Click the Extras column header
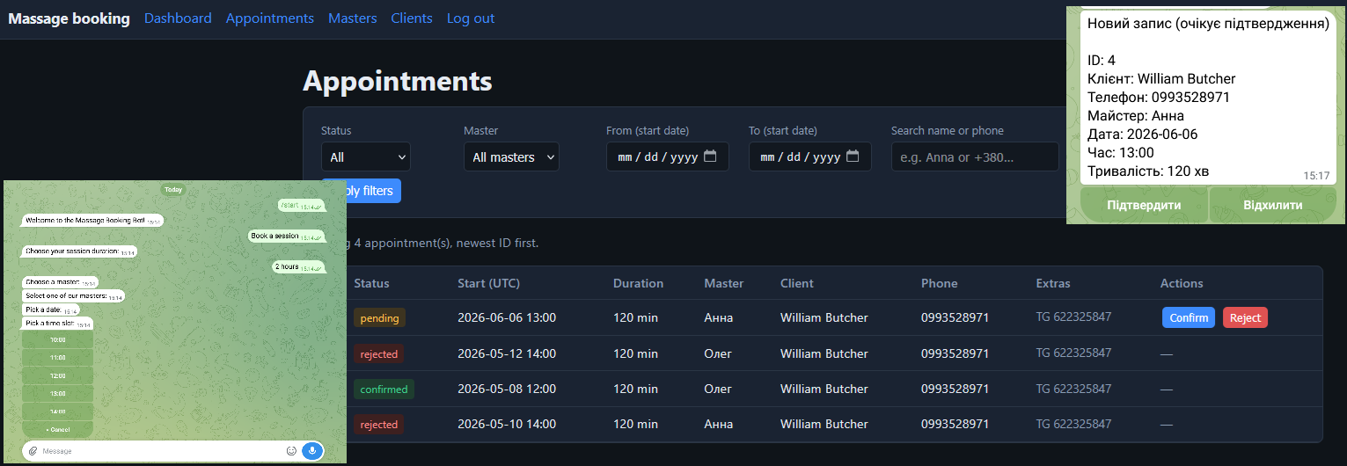Viewport: 1347px width, 466px height. (1053, 283)
